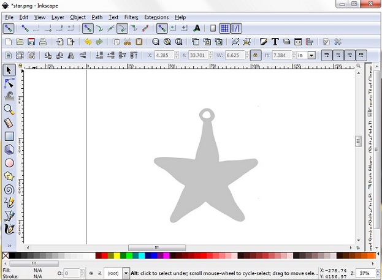
Task: Flip selected objects horizontally
Action: pyautogui.click(x=71, y=56)
